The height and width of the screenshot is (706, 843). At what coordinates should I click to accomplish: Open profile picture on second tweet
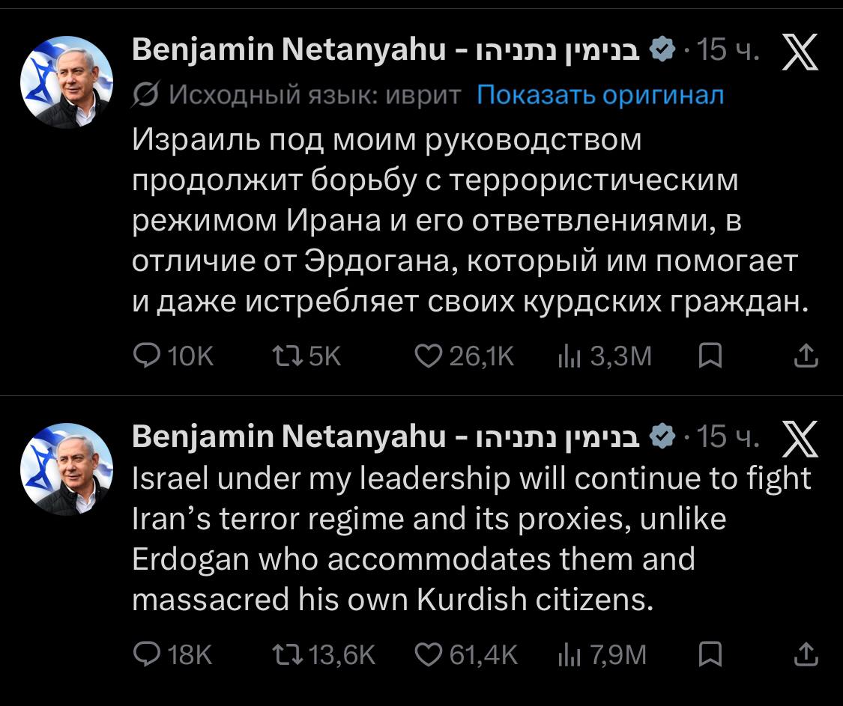point(66,469)
